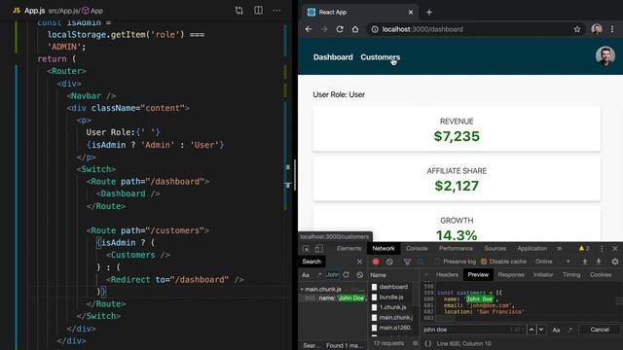Cancel the find bar in the preview
The image size is (623, 350).
point(600,330)
